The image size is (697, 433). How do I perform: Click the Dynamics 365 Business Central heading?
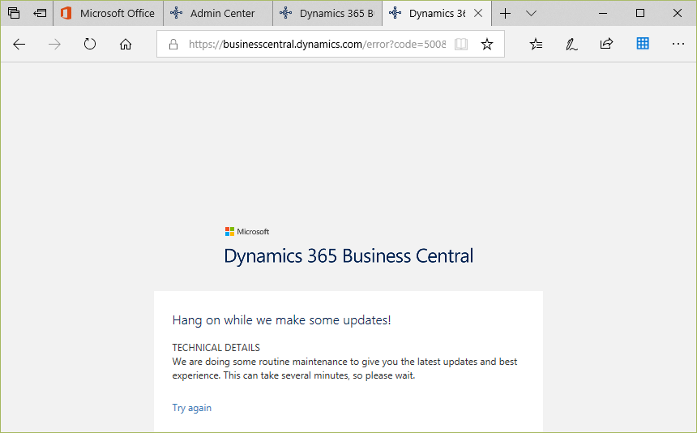pyautogui.click(x=348, y=256)
